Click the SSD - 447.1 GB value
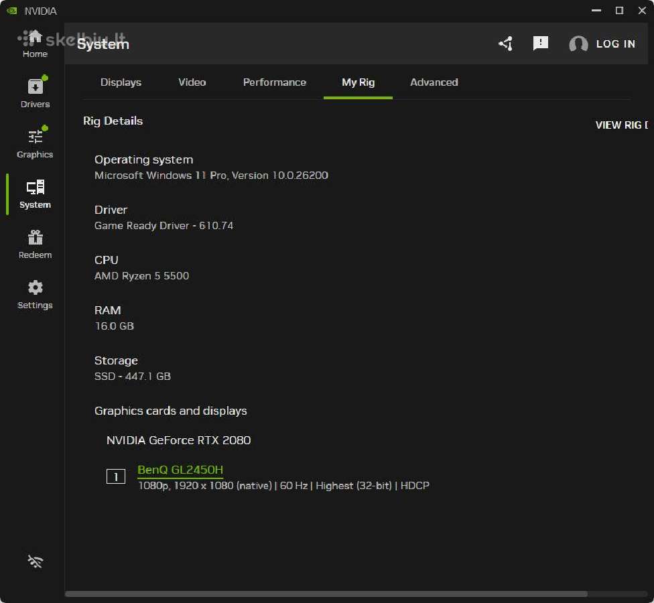Viewport: 654px width, 603px height. [133, 376]
